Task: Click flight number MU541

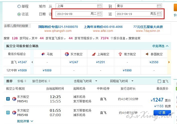Action: (x=22, y=101)
